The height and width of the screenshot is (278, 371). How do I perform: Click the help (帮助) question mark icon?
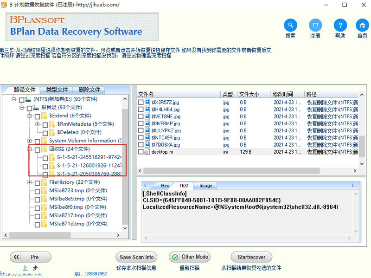point(340,26)
